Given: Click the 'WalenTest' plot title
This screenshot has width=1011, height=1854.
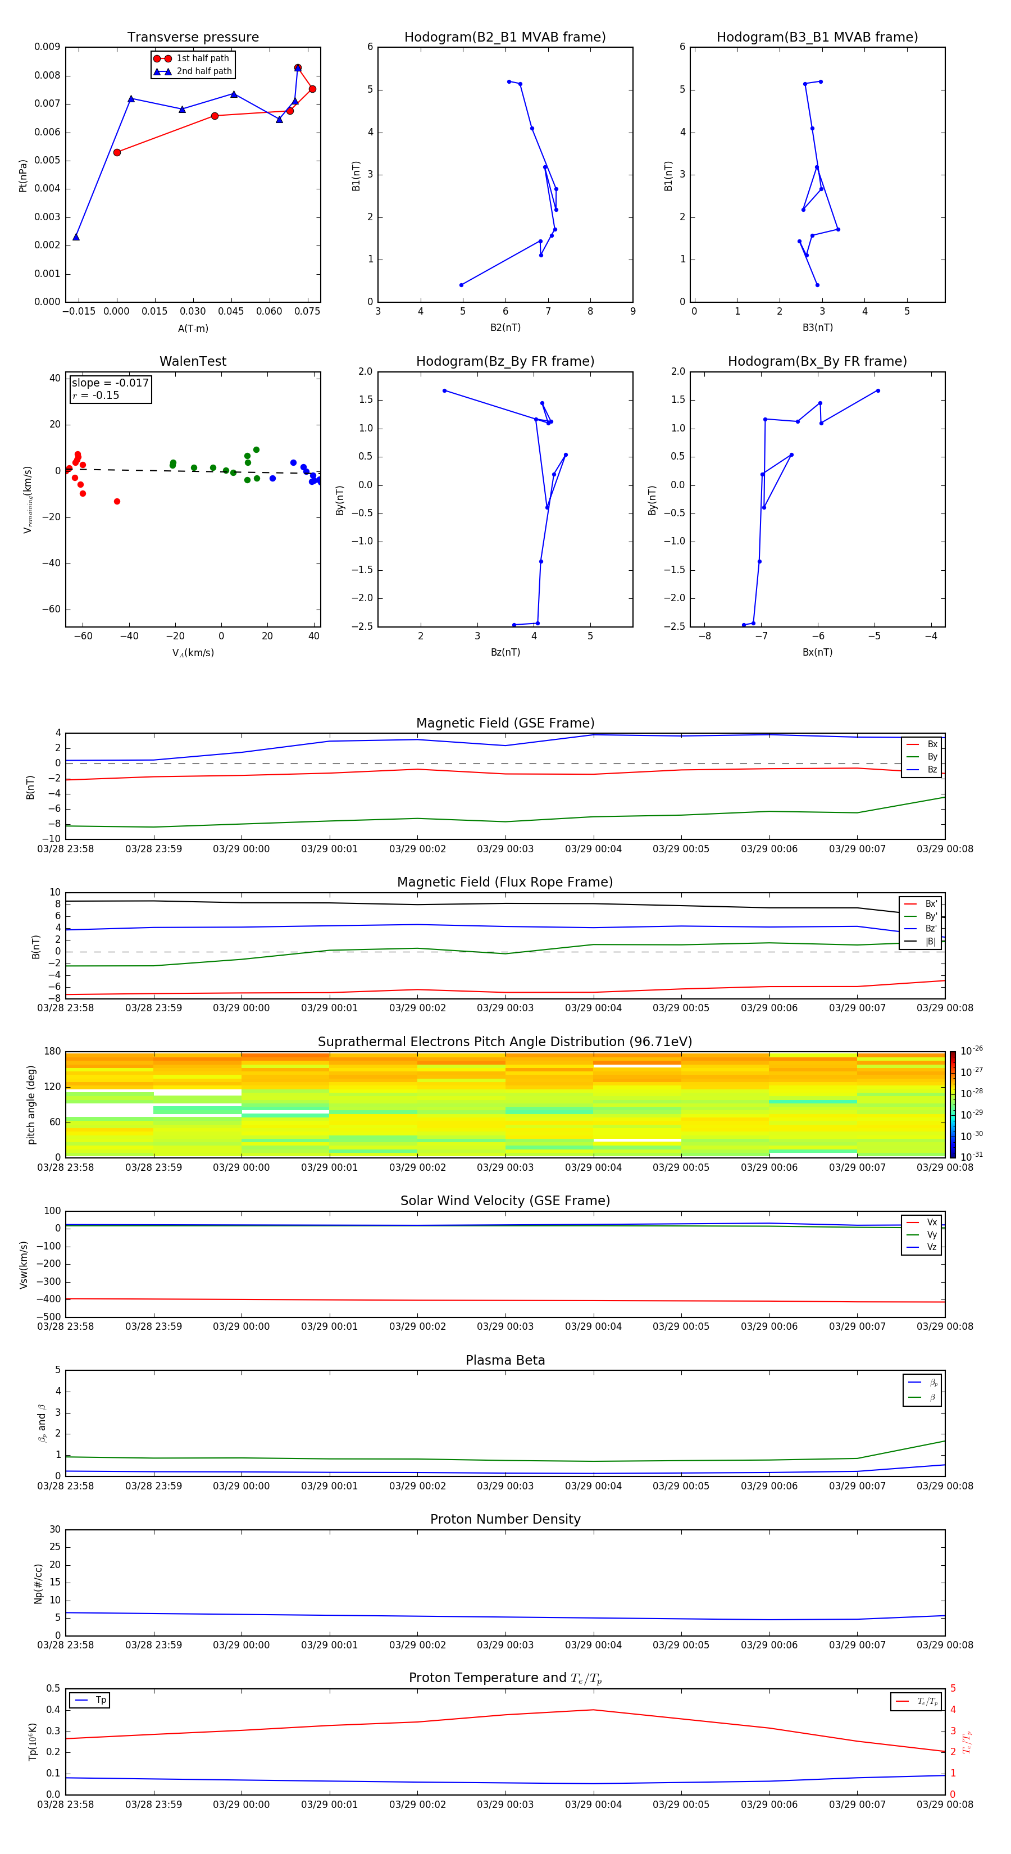Looking at the screenshot, I should [x=193, y=361].
